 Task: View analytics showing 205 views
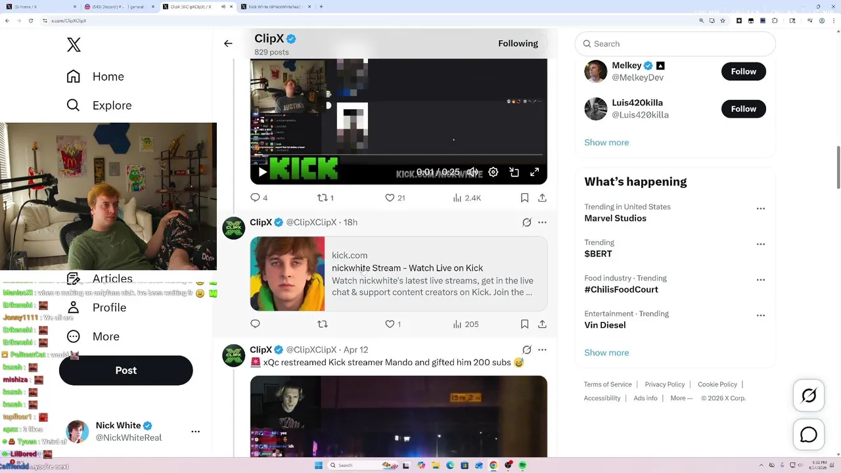[x=465, y=324]
